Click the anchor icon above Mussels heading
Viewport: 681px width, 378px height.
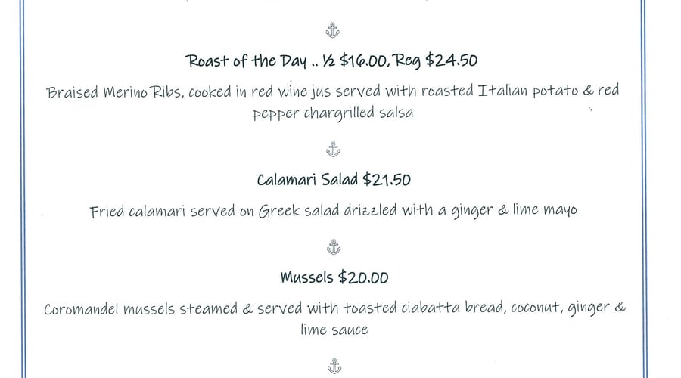(x=334, y=247)
